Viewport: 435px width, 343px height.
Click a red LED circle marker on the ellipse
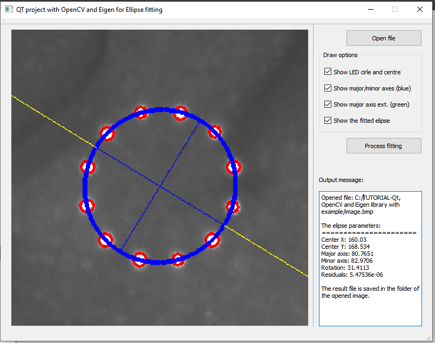point(140,113)
